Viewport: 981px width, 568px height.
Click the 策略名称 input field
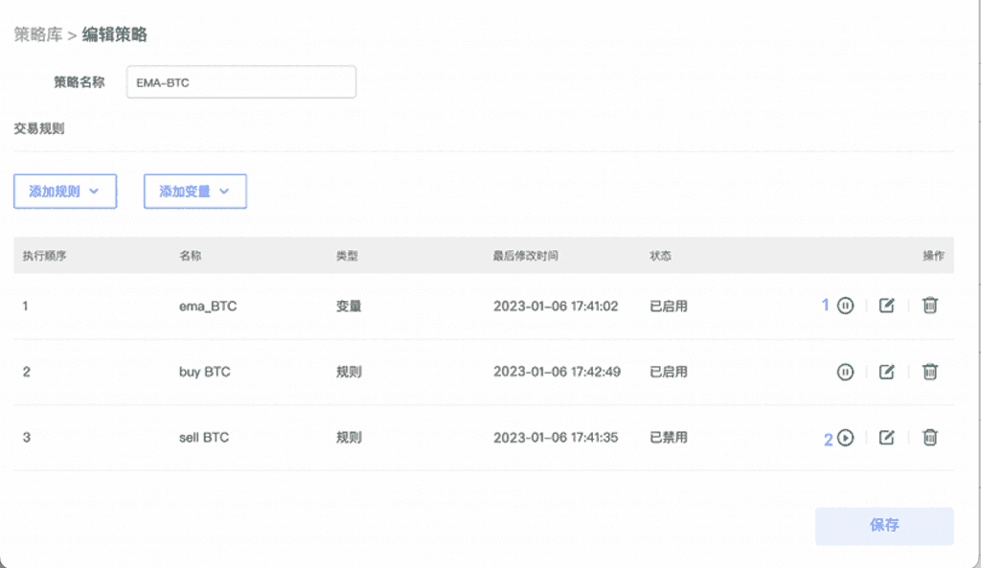[x=241, y=82]
